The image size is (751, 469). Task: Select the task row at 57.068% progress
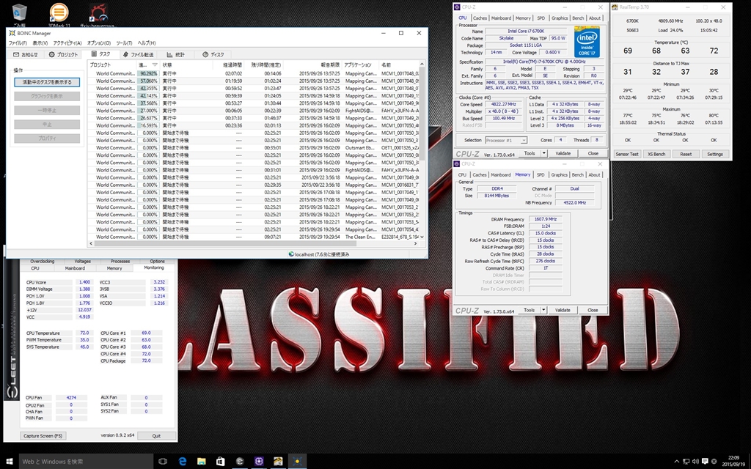[x=253, y=81]
